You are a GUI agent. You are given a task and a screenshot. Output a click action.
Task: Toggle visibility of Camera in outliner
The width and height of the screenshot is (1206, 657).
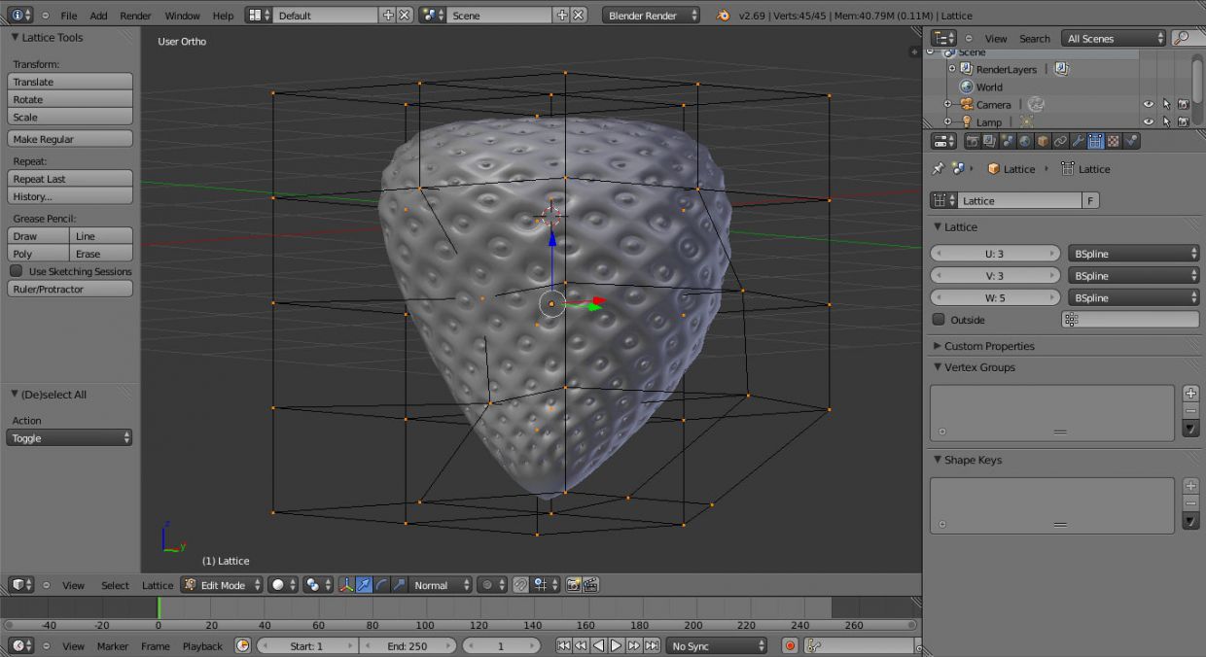[x=1149, y=105]
